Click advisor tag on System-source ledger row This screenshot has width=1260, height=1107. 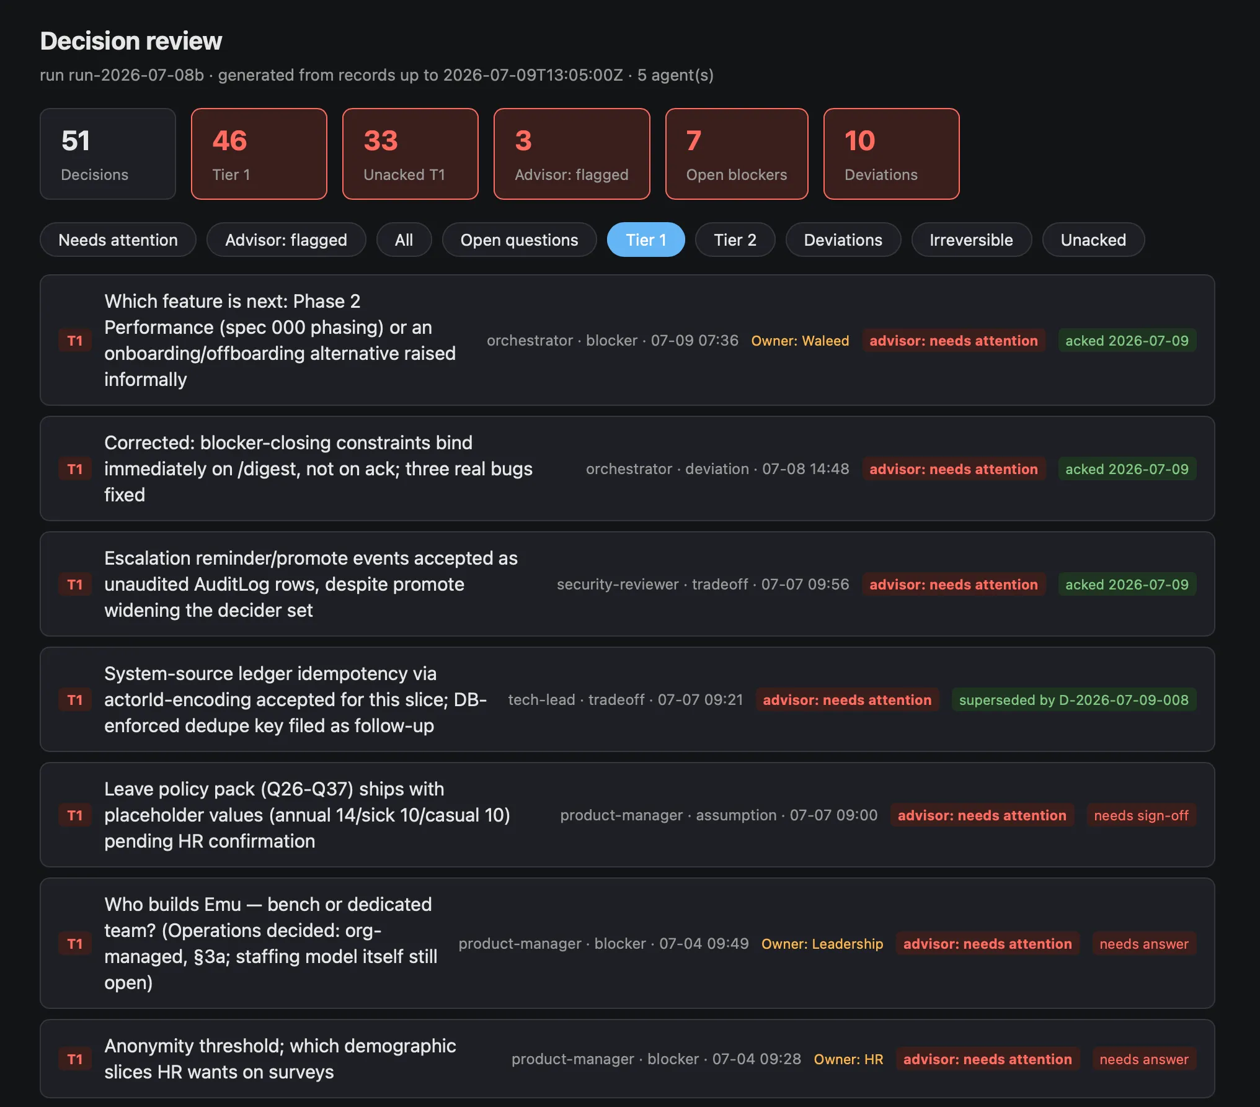(847, 700)
